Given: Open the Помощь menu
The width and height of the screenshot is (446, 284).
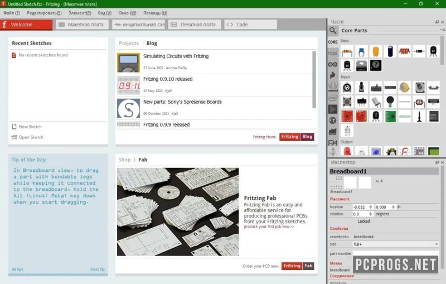Looking at the screenshot, I should (x=155, y=13).
